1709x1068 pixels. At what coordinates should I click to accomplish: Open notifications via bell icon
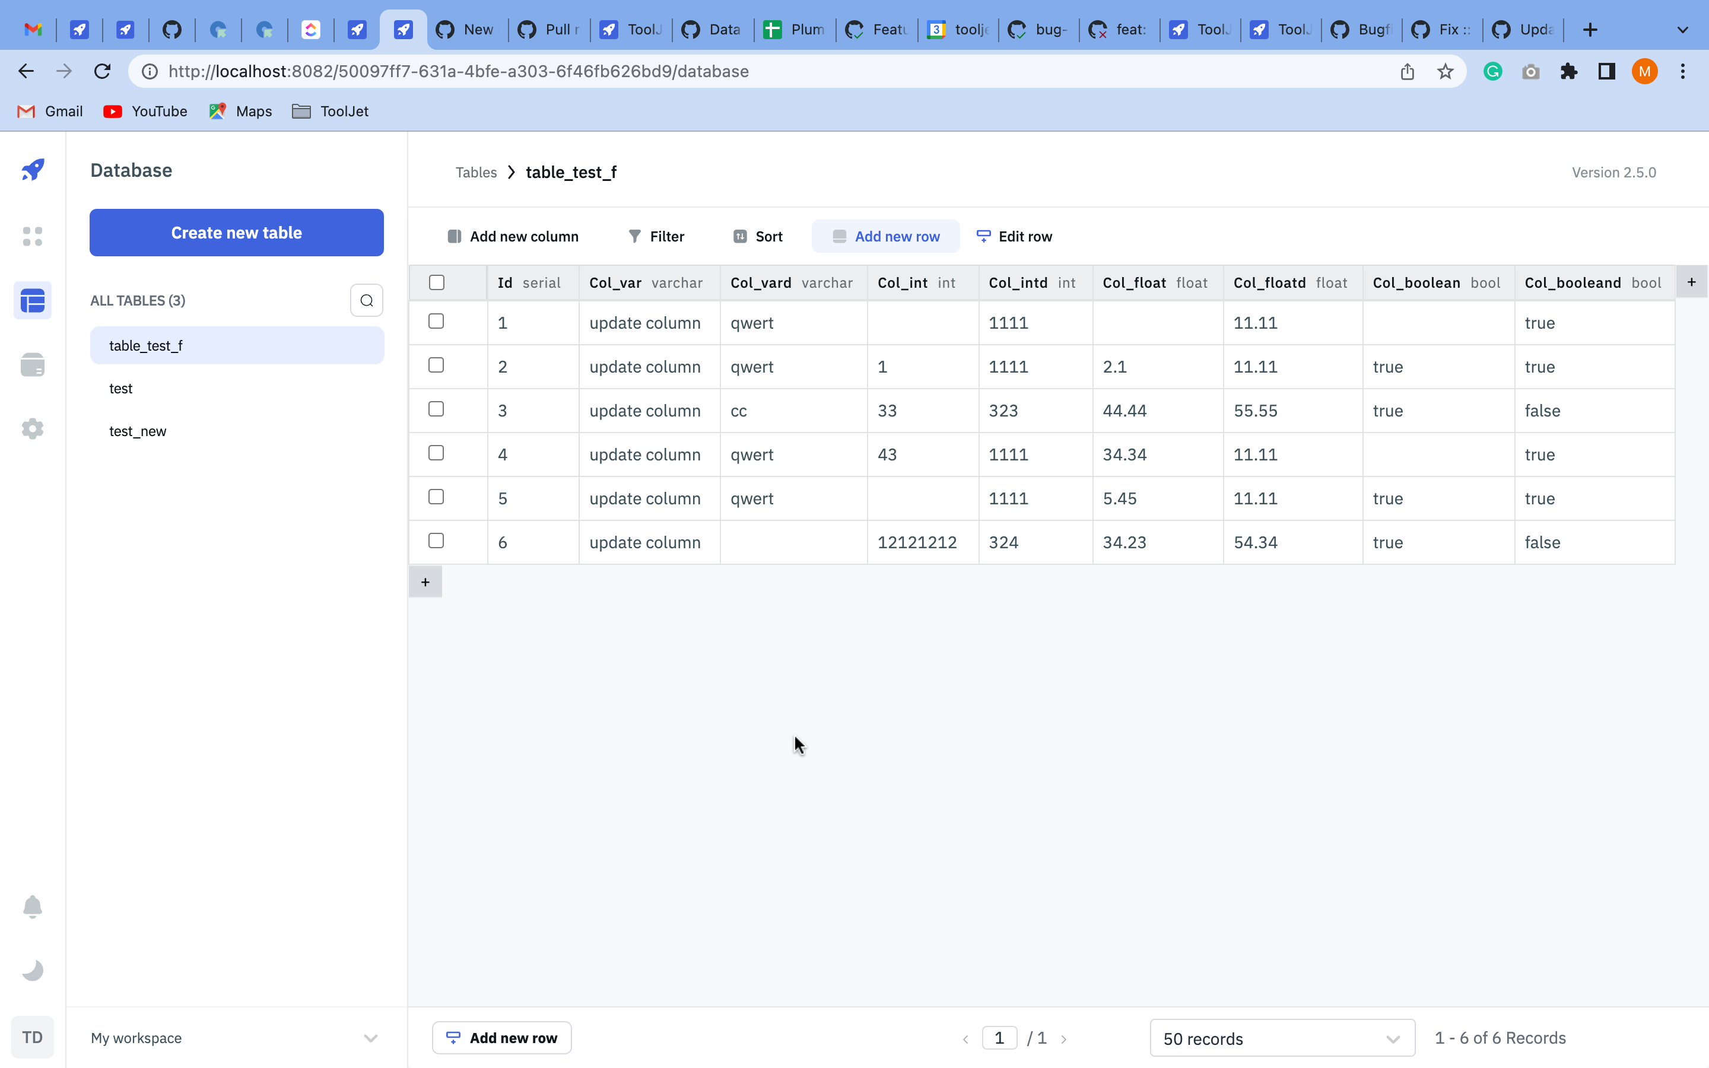(x=33, y=906)
